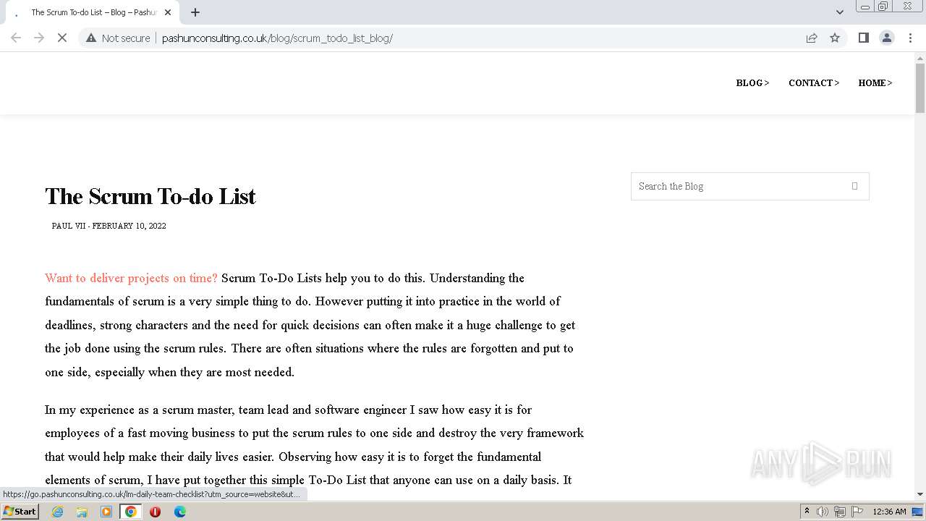Viewport: 926px width, 521px height.
Task: Open the media player taskbar icon
Action: click(106, 512)
